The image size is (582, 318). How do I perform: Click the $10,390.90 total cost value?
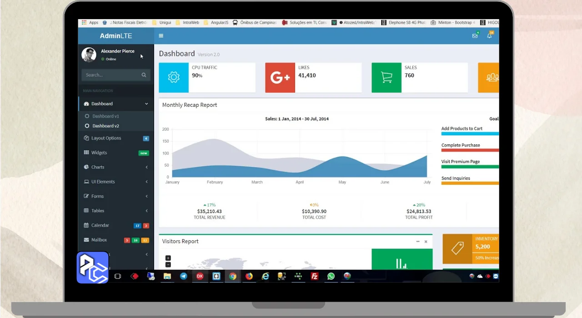tap(314, 211)
